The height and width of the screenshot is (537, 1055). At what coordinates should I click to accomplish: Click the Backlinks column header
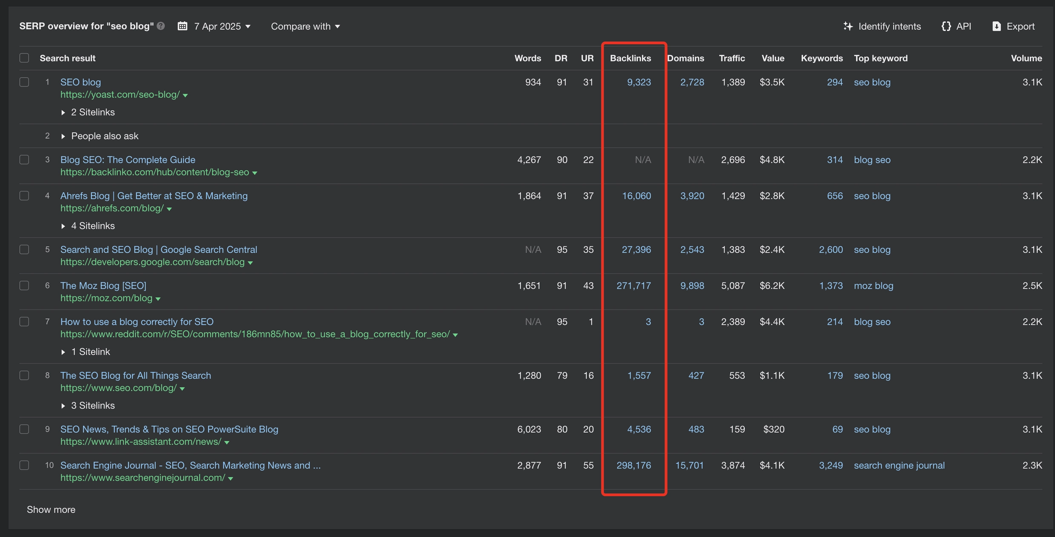[x=631, y=58]
